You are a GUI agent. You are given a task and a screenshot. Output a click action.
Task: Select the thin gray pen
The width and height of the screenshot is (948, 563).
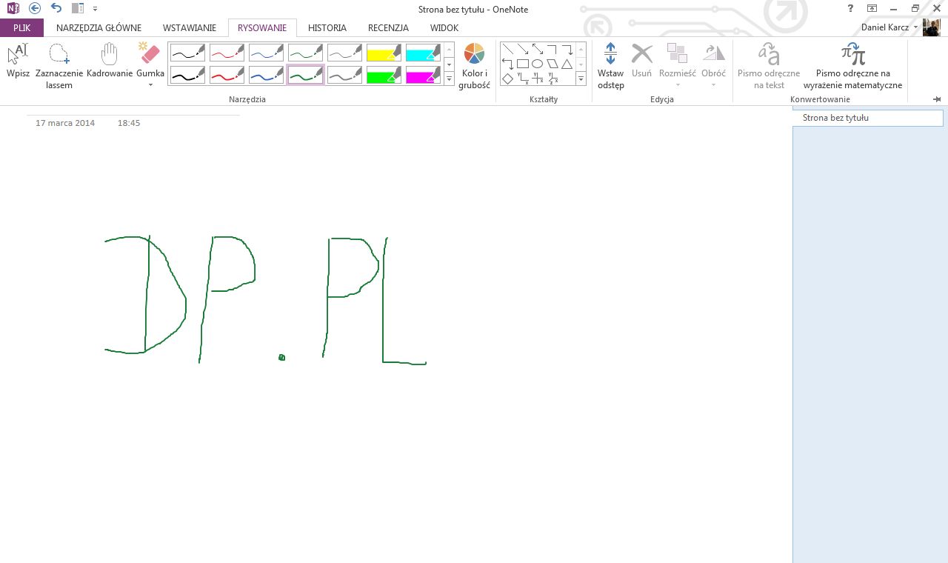(x=344, y=52)
